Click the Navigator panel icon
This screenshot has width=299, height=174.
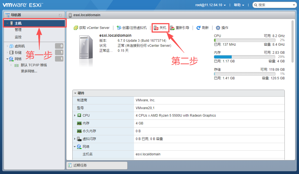[x=8, y=15]
